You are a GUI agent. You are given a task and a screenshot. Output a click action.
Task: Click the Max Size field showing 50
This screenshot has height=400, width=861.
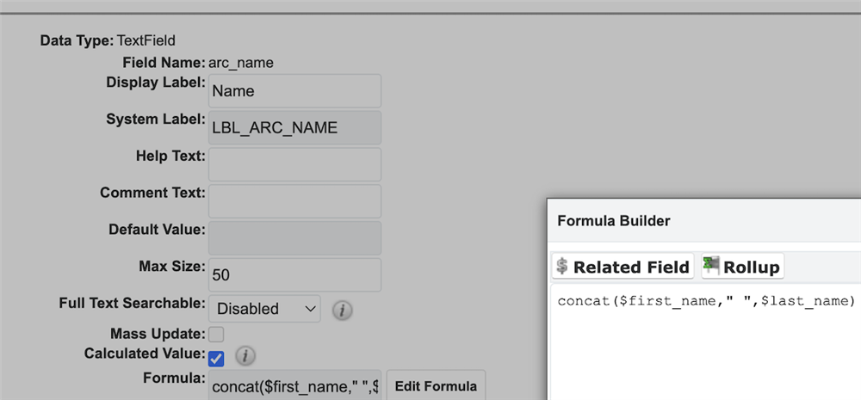point(294,274)
